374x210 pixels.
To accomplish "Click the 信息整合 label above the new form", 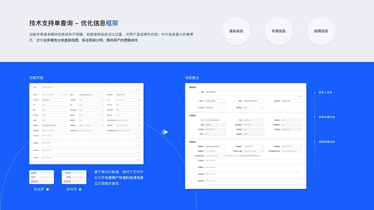I will pyautogui.click(x=192, y=78).
